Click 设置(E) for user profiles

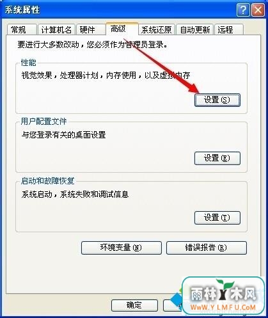click(217, 158)
